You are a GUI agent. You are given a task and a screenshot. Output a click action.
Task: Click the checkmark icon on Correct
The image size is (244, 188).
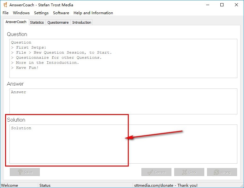pyautogui.click(x=150, y=172)
